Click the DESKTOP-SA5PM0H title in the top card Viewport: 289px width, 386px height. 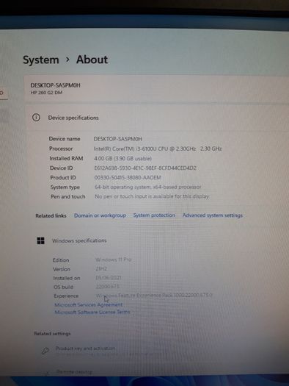55,85
